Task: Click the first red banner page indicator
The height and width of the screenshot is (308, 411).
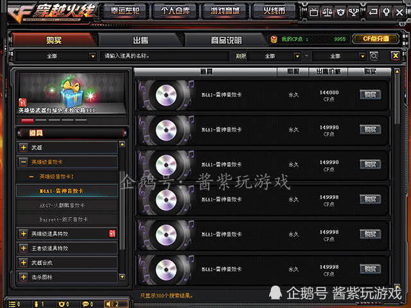Action: (28, 121)
